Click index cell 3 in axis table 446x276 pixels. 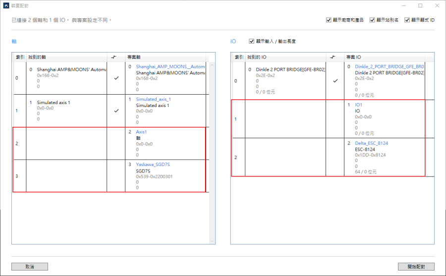click(19, 176)
